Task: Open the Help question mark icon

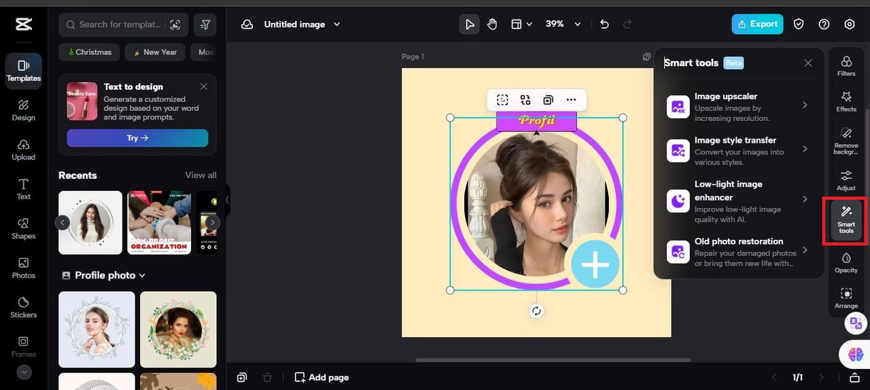Action: [x=824, y=24]
